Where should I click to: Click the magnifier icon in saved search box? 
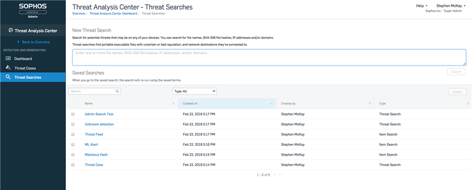click(118, 91)
